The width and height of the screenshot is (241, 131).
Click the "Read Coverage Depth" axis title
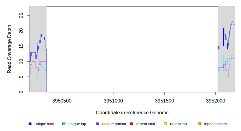click(x=9, y=49)
